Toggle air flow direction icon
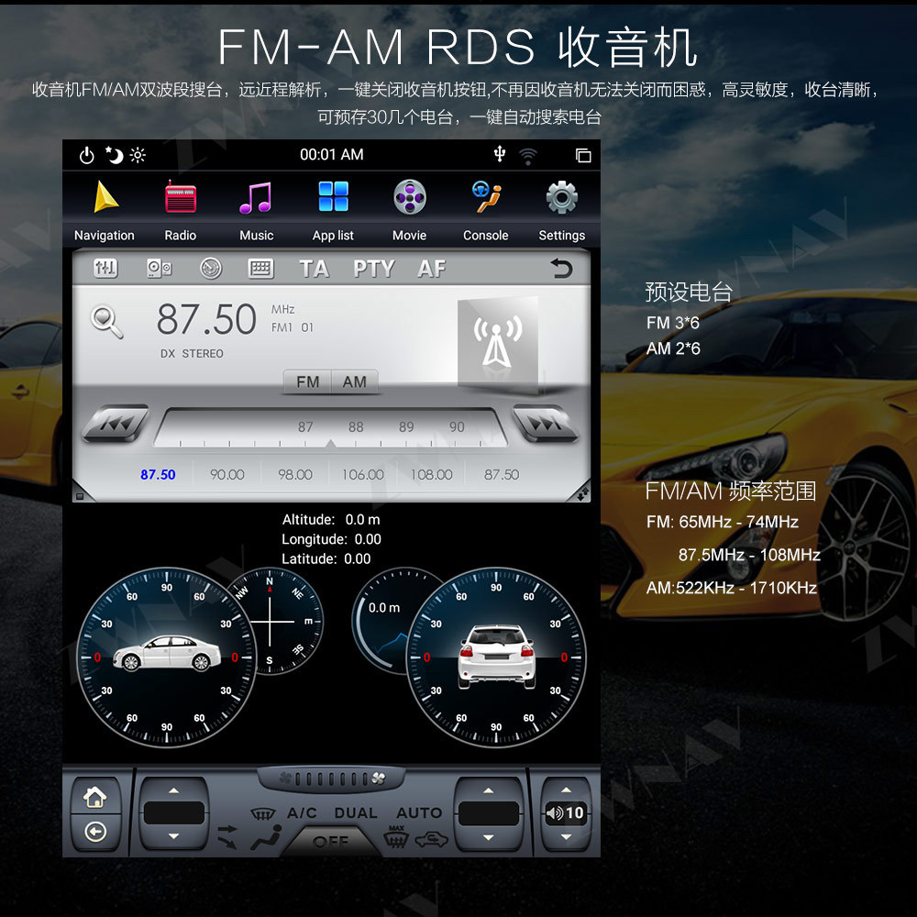 227,837
